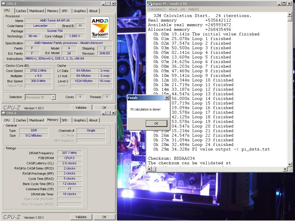Image resolution: width=295 pixels, height=221 pixels.
Task: Click the memory Type value DDR
Action: pos(34,130)
